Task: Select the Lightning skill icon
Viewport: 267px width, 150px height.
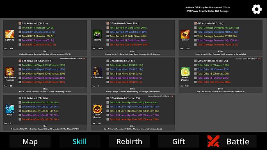Action: click(9, 34)
